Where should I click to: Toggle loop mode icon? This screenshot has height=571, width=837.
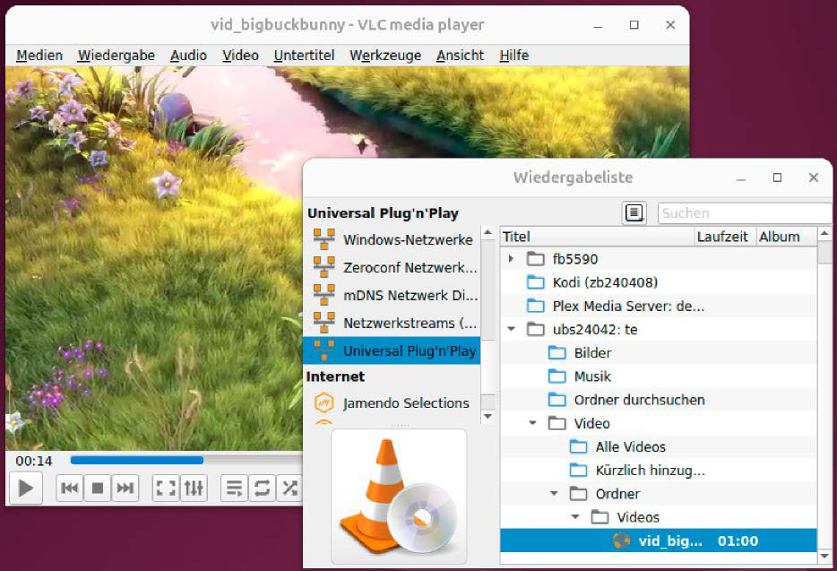coord(262,488)
